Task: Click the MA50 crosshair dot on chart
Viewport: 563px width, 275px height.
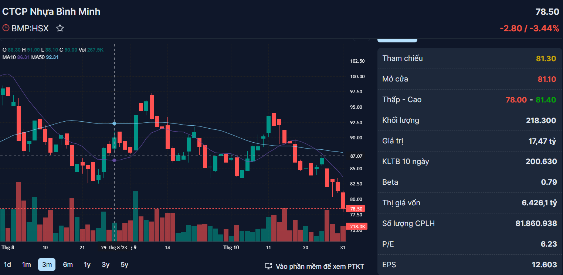Action: click(x=114, y=123)
